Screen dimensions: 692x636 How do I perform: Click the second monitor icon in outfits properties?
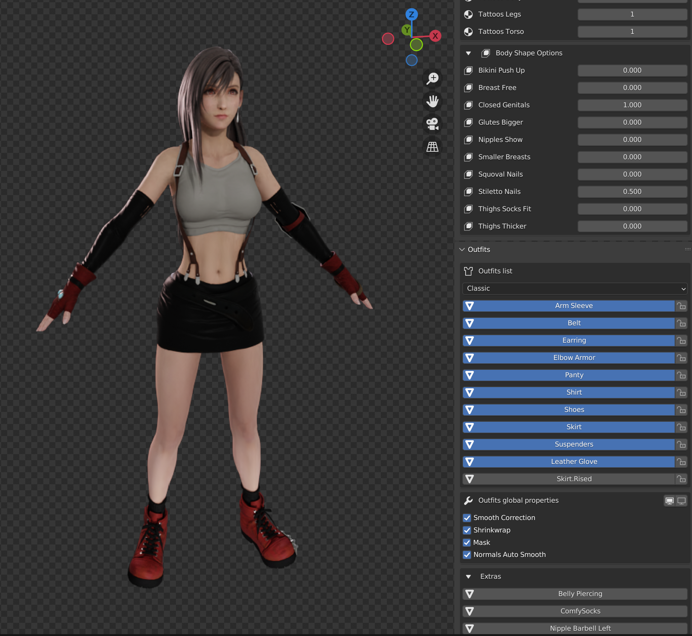[x=681, y=501]
